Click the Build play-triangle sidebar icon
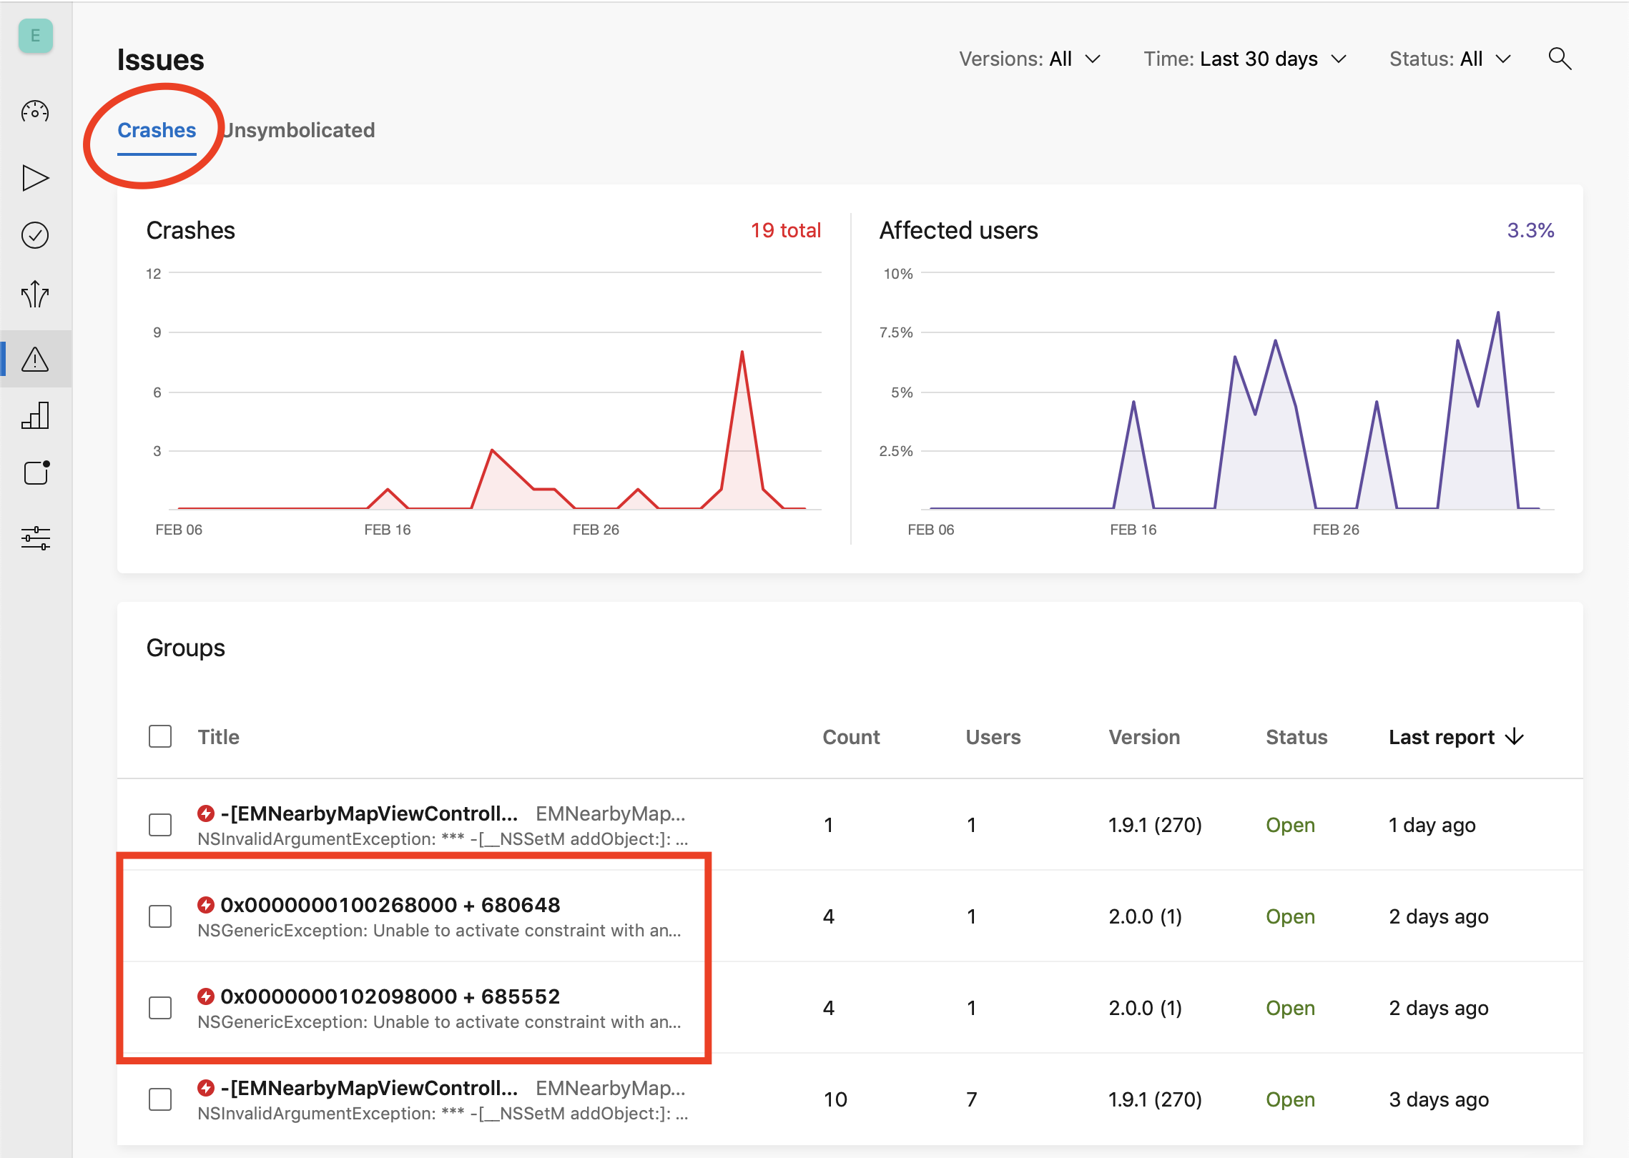1629x1158 pixels. point(35,178)
